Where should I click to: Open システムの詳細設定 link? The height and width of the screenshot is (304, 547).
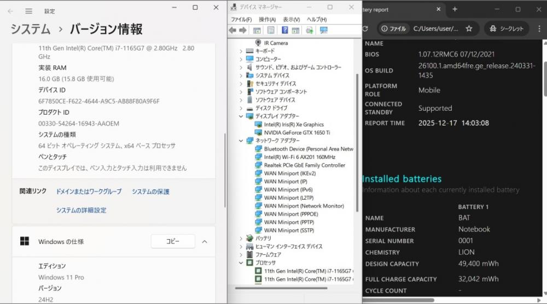(82, 210)
